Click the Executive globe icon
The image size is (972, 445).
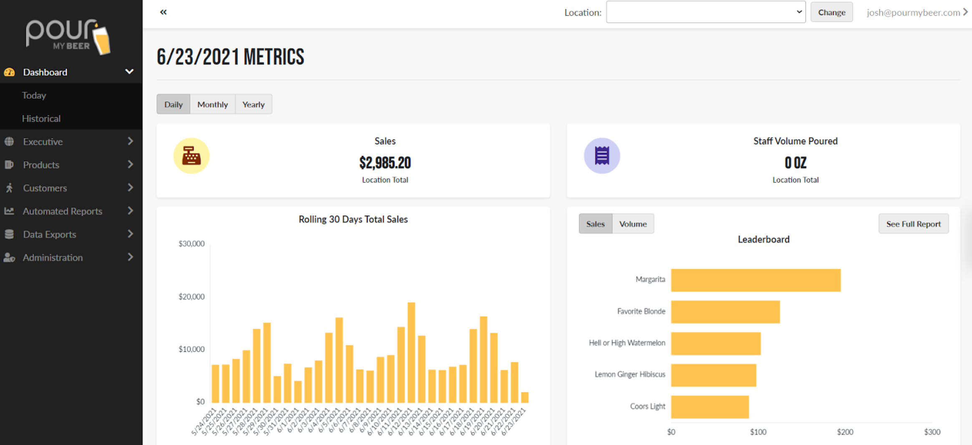9,141
